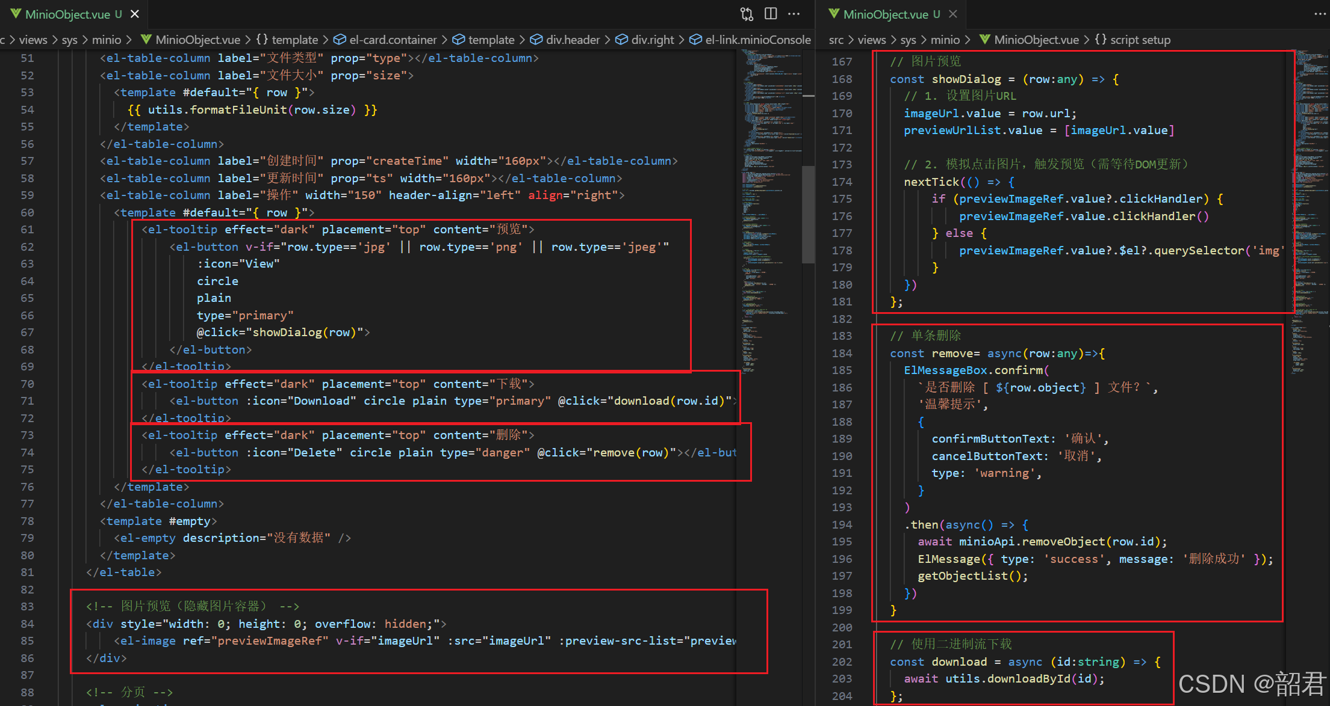Click the Split Editor Right icon

pos(771,14)
